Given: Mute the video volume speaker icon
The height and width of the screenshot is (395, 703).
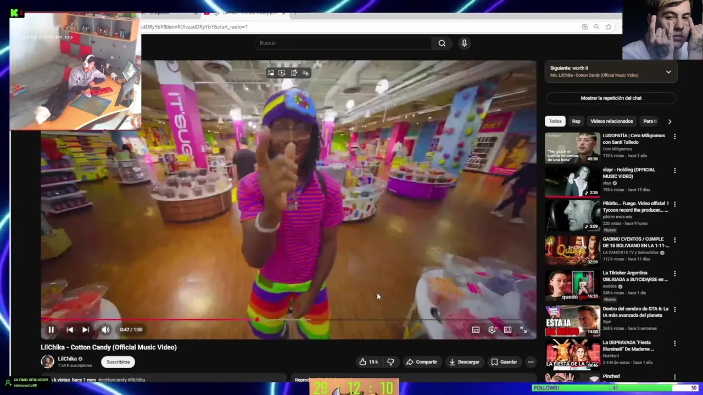Looking at the screenshot, I should point(105,330).
